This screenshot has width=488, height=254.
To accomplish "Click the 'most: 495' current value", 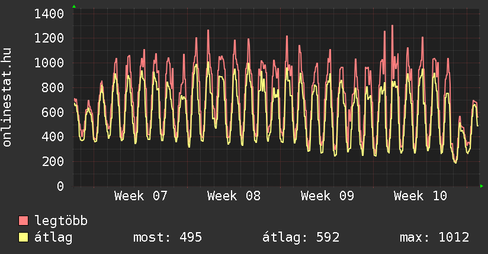I will click(x=168, y=237).
